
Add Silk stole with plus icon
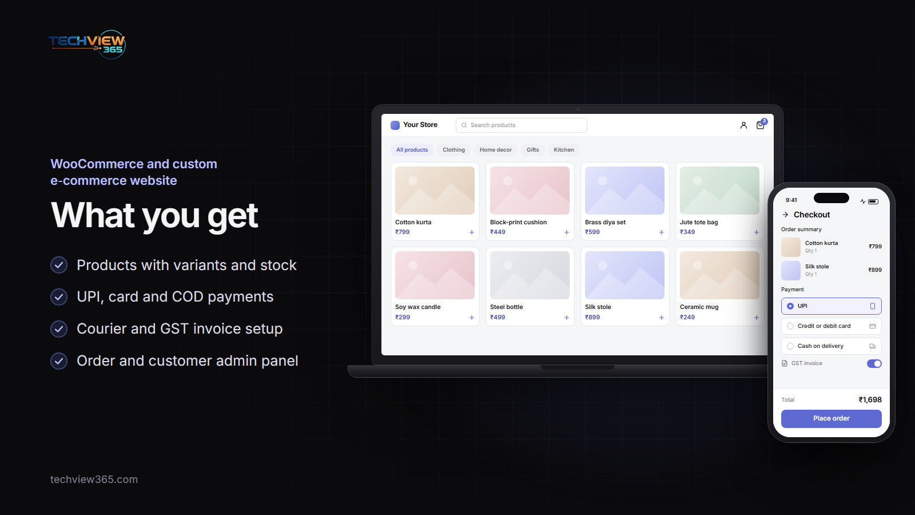662,318
